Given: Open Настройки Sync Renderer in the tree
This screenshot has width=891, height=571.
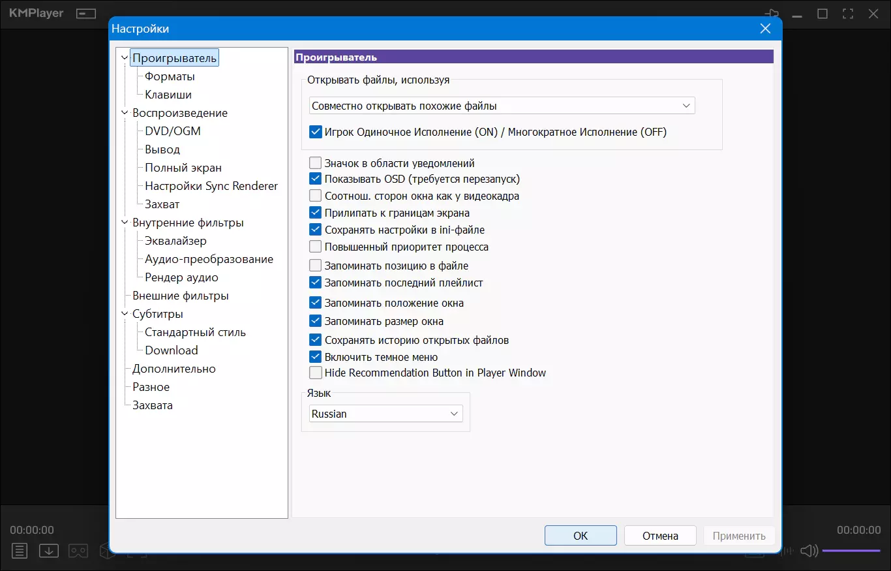Looking at the screenshot, I should 211,186.
